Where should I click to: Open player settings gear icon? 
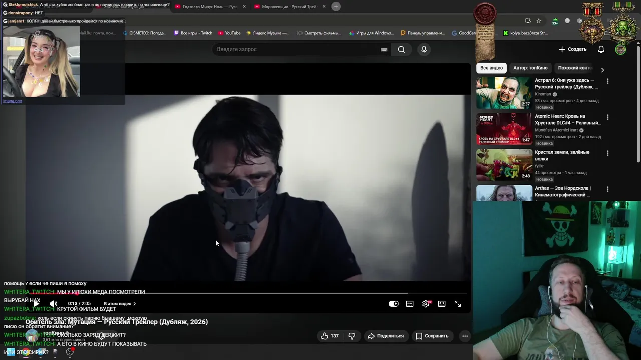pyautogui.click(x=426, y=304)
